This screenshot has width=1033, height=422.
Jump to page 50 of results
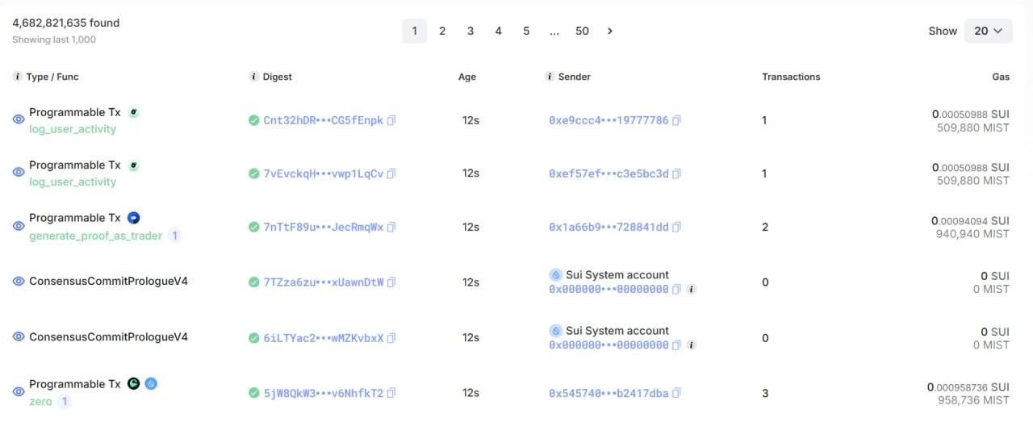(x=582, y=31)
